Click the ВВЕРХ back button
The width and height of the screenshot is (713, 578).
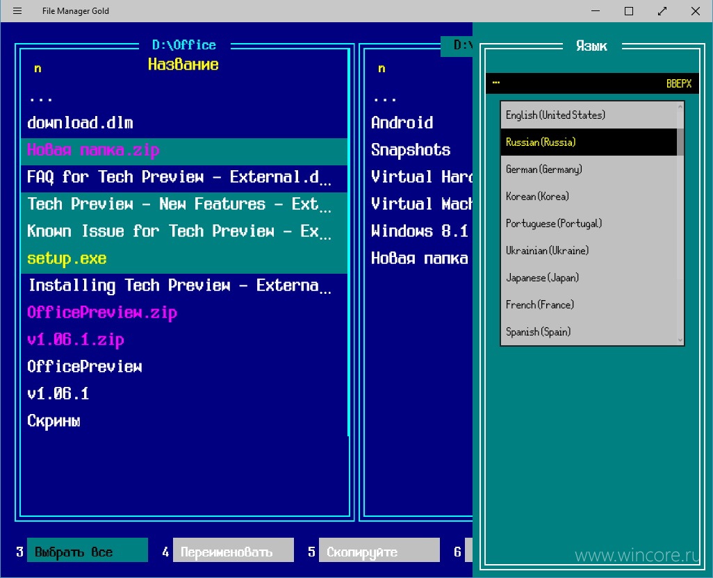tap(678, 83)
